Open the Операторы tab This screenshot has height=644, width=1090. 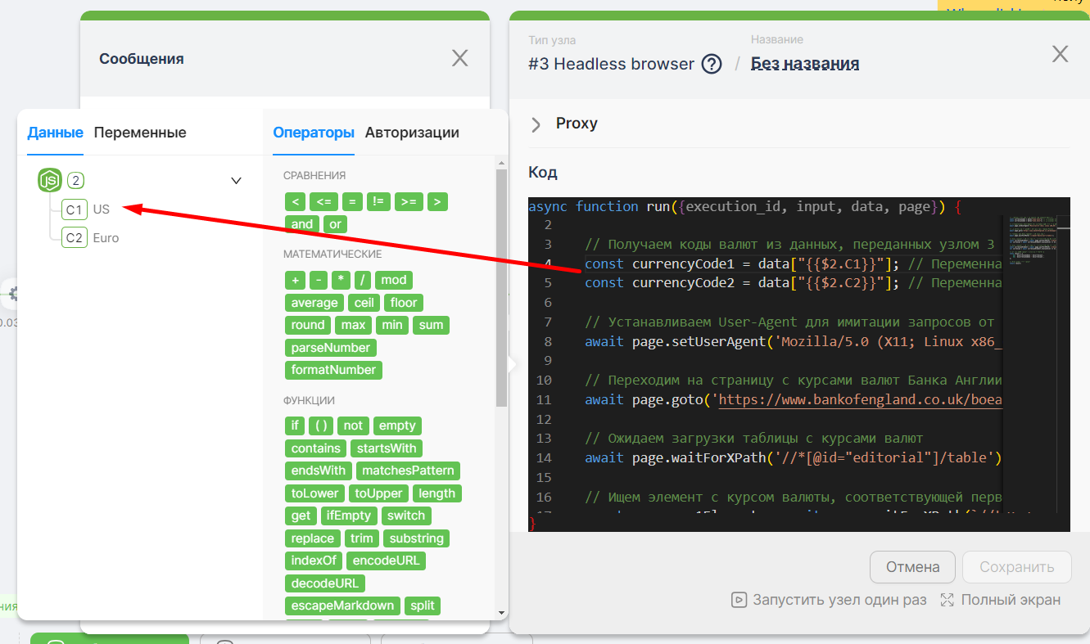coord(314,133)
